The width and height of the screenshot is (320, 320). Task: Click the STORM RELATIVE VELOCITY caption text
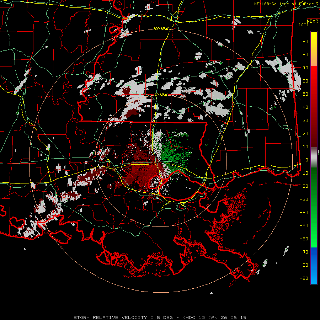[x=110, y=318]
